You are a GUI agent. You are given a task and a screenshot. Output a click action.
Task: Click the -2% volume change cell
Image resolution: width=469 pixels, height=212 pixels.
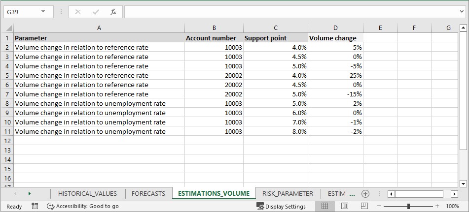click(x=335, y=131)
